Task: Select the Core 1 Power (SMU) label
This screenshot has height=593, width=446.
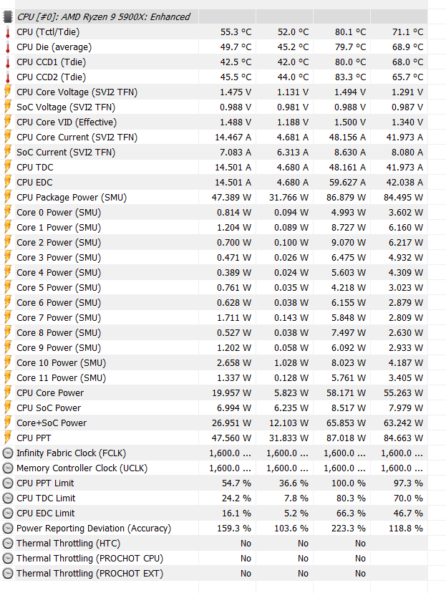Action: click(x=59, y=227)
